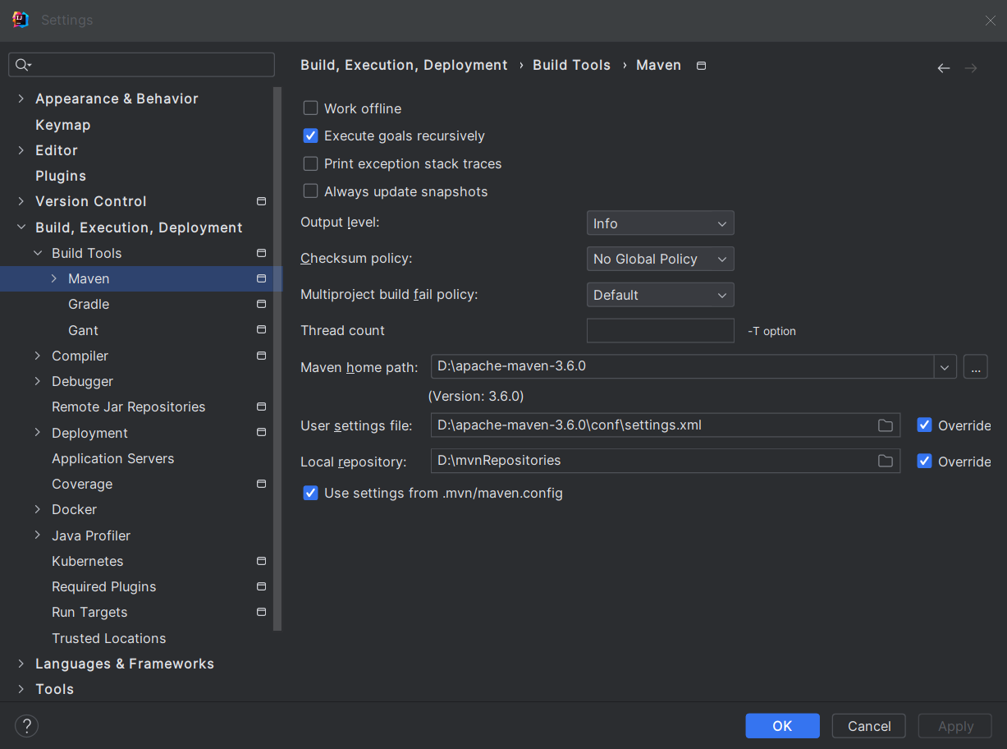The height and width of the screenshot is (749, 1007).
Task: Close the Settings dialog
Action: [x=991, y=21]
